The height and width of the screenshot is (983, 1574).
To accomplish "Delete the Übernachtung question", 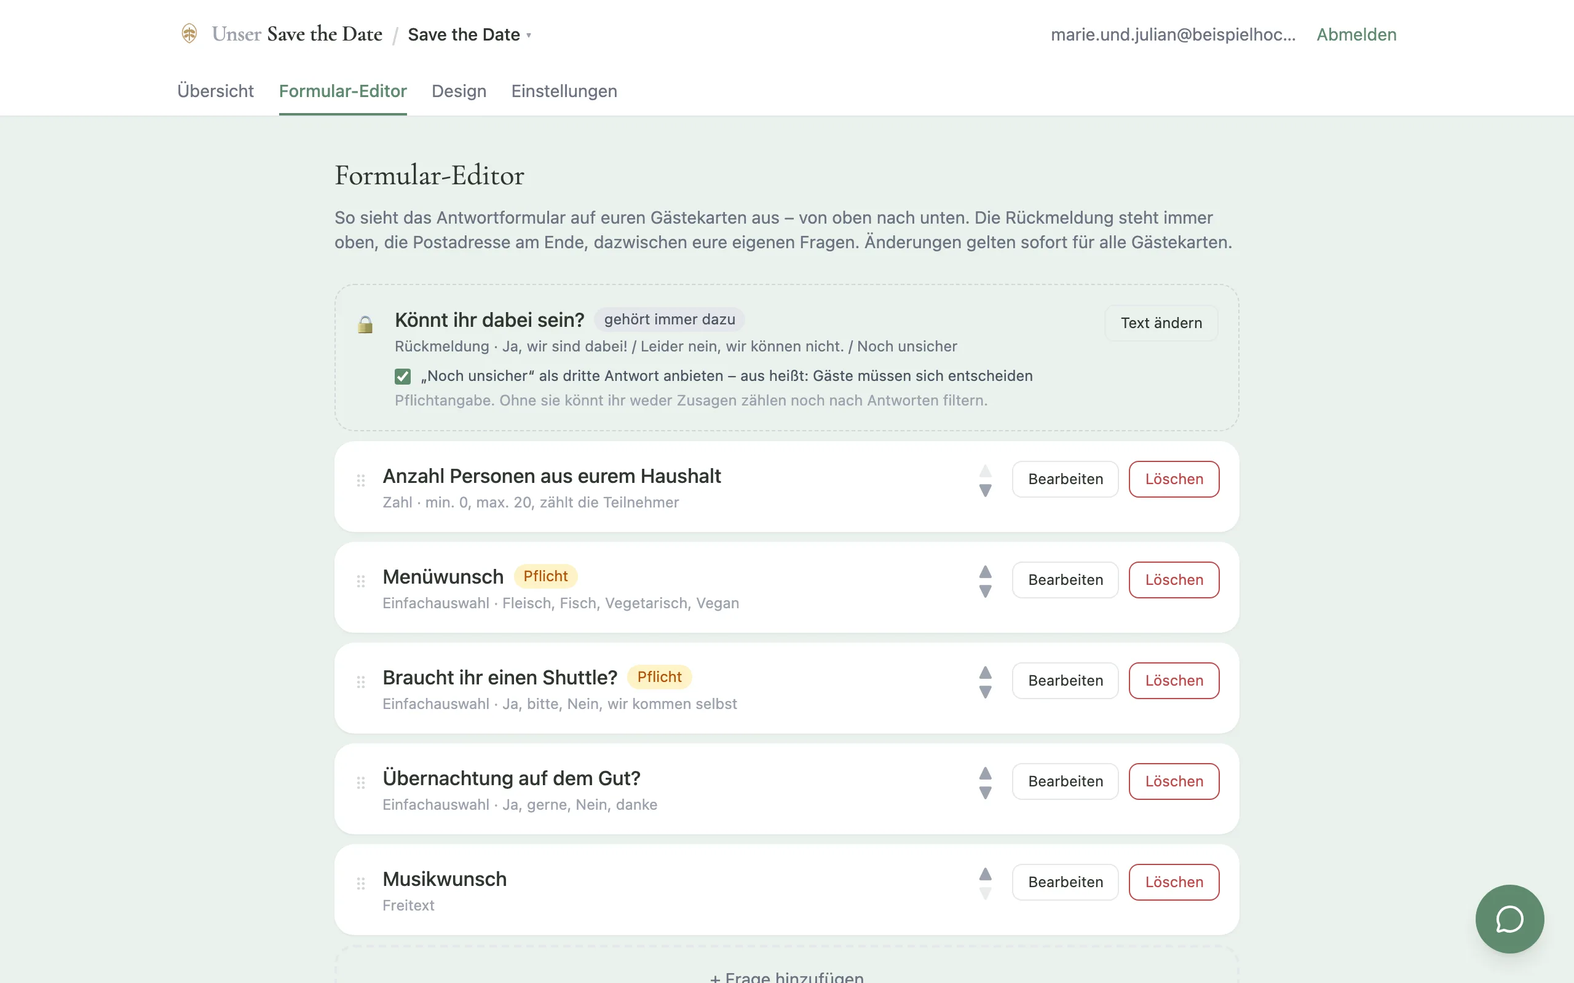I will coord(1174,781).
